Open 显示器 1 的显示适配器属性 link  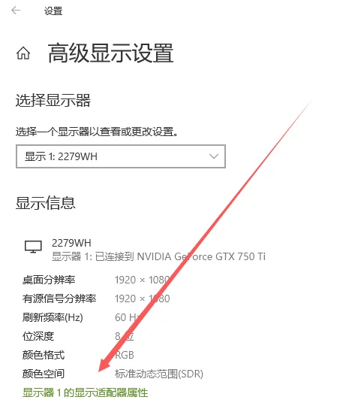pyautogui.click(x=85, y=392)
